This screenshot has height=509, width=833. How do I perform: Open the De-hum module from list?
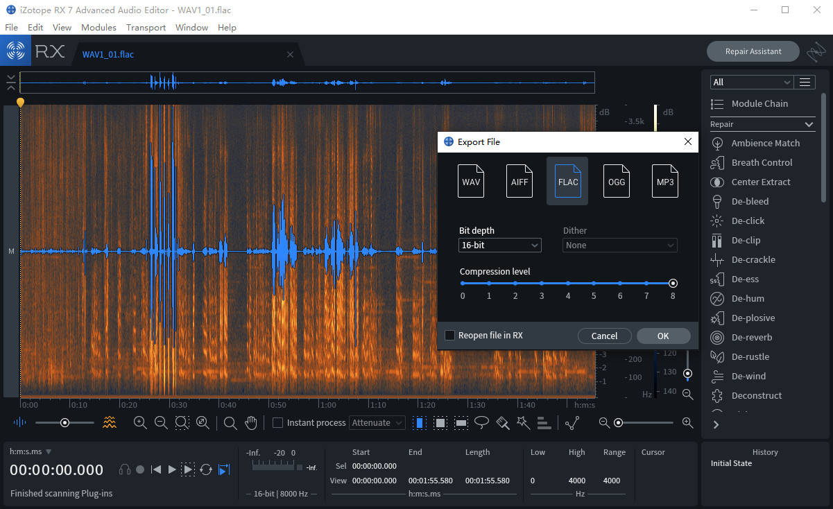click(747, 298)
